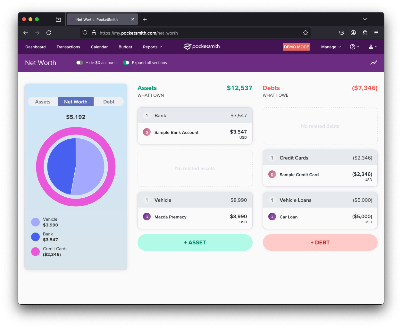Screen dimensions: 402x328
Task: Click the Save to Pocket icon
Action: (342, 33)
